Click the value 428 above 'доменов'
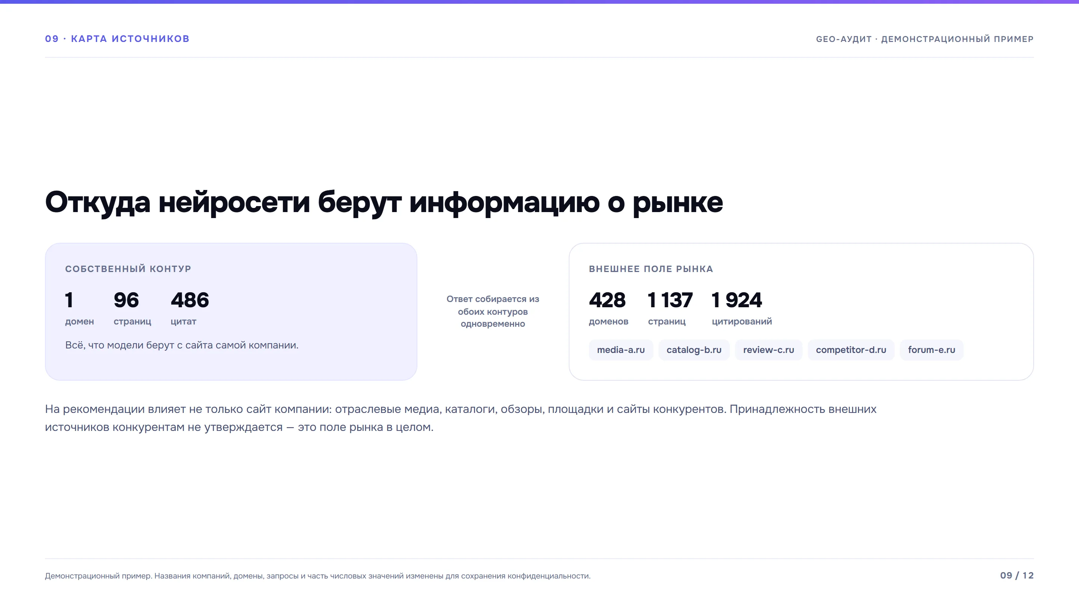The width and height of the screenshot is (1079, 607). (607, 300)
